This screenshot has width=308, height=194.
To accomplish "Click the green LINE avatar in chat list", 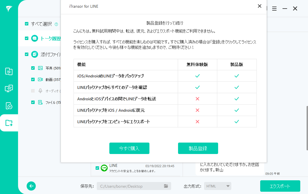I will pyautogui.click(x=104, y=168).
